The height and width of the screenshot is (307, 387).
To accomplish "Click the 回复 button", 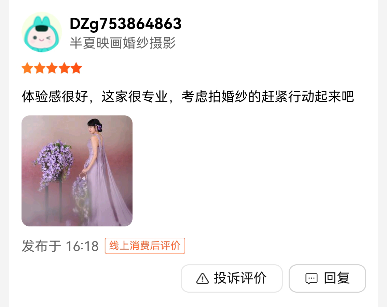I will (x=327, y=278).
